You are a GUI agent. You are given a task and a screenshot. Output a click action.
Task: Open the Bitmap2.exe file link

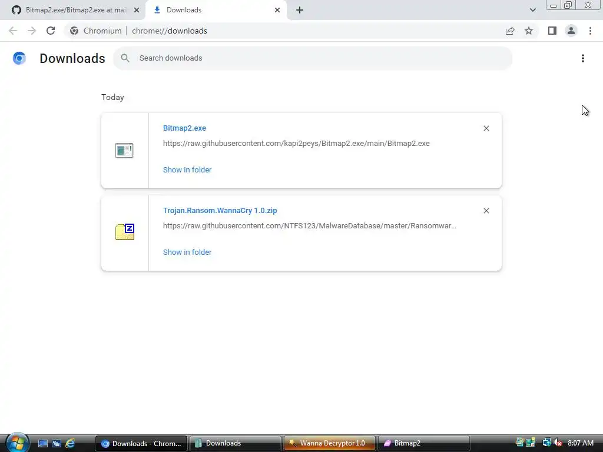pyautogui.click(x=184, y=128)
